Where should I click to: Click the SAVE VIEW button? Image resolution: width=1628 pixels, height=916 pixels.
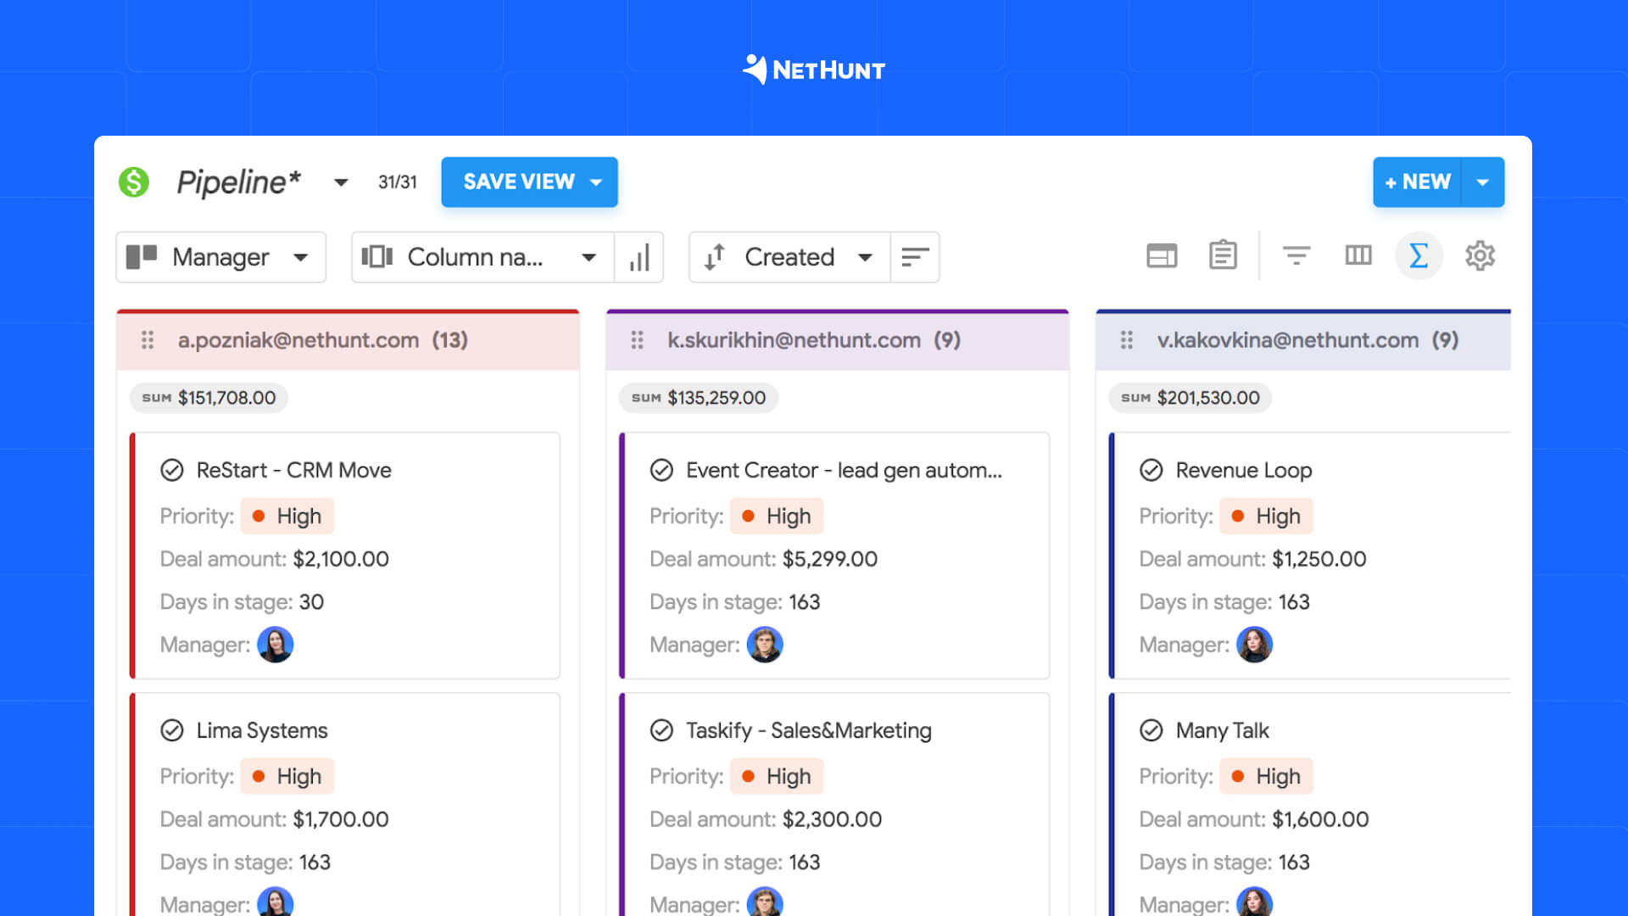[519, 182]
